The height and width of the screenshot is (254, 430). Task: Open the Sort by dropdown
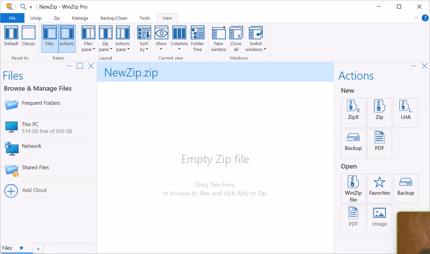(144, 38)
